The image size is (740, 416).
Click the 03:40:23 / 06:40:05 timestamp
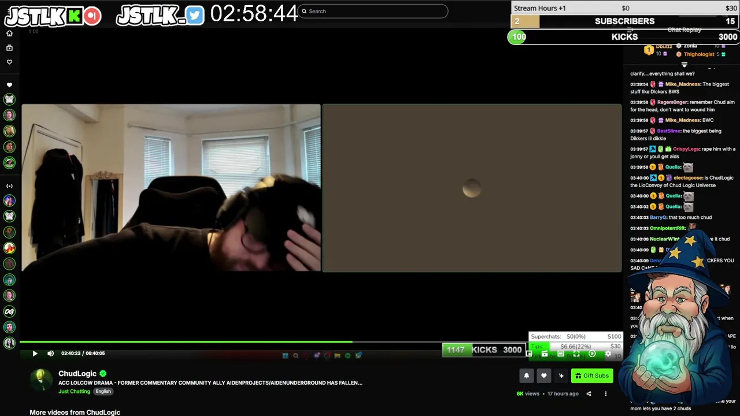tap(83, 354)
